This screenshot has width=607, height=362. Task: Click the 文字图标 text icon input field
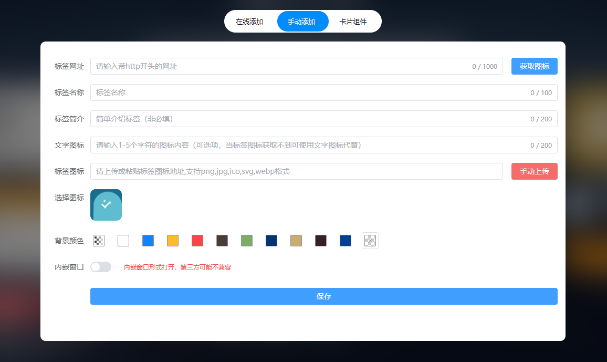point(263,145)
